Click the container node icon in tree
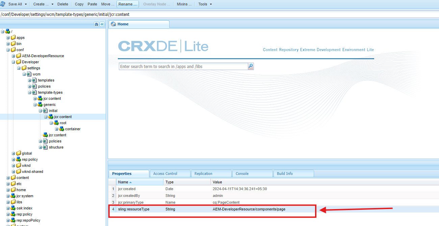Image resolution: width=439 pixels, height=226 pixels. click(62, 129)
